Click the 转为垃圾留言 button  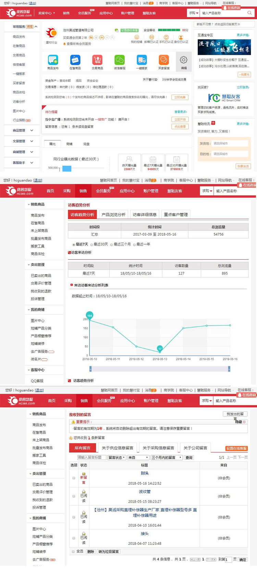[109, 551]
